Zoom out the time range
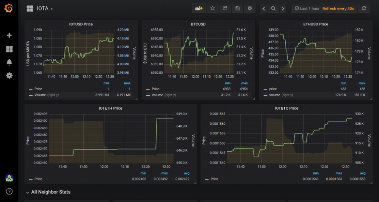This screenshot has height=202, width=379. (x=273, y=8)
